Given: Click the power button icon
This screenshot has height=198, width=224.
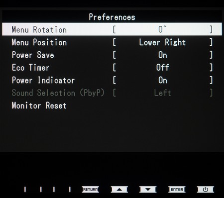Looking at the screenshot, I should click(x=206, y=190).
